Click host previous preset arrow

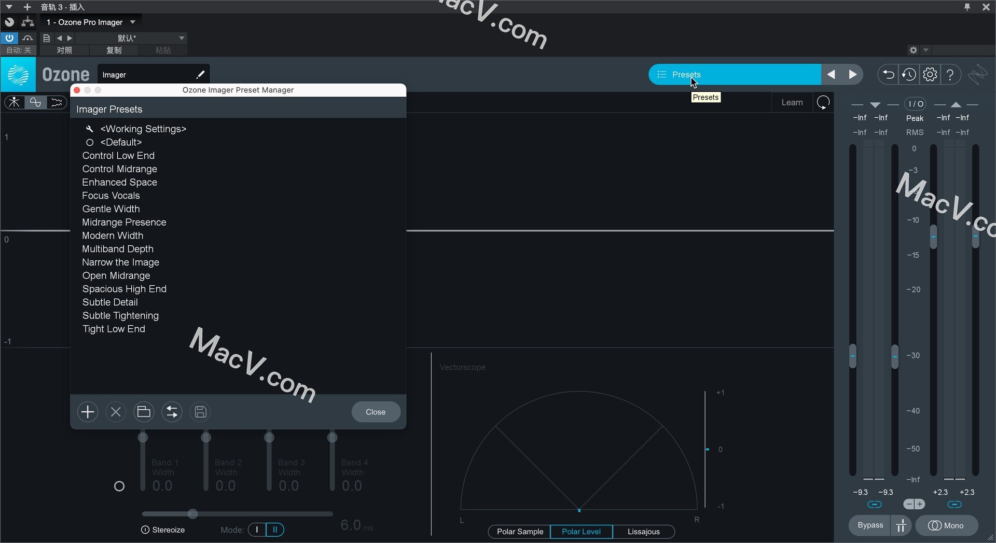coord(59,38)
